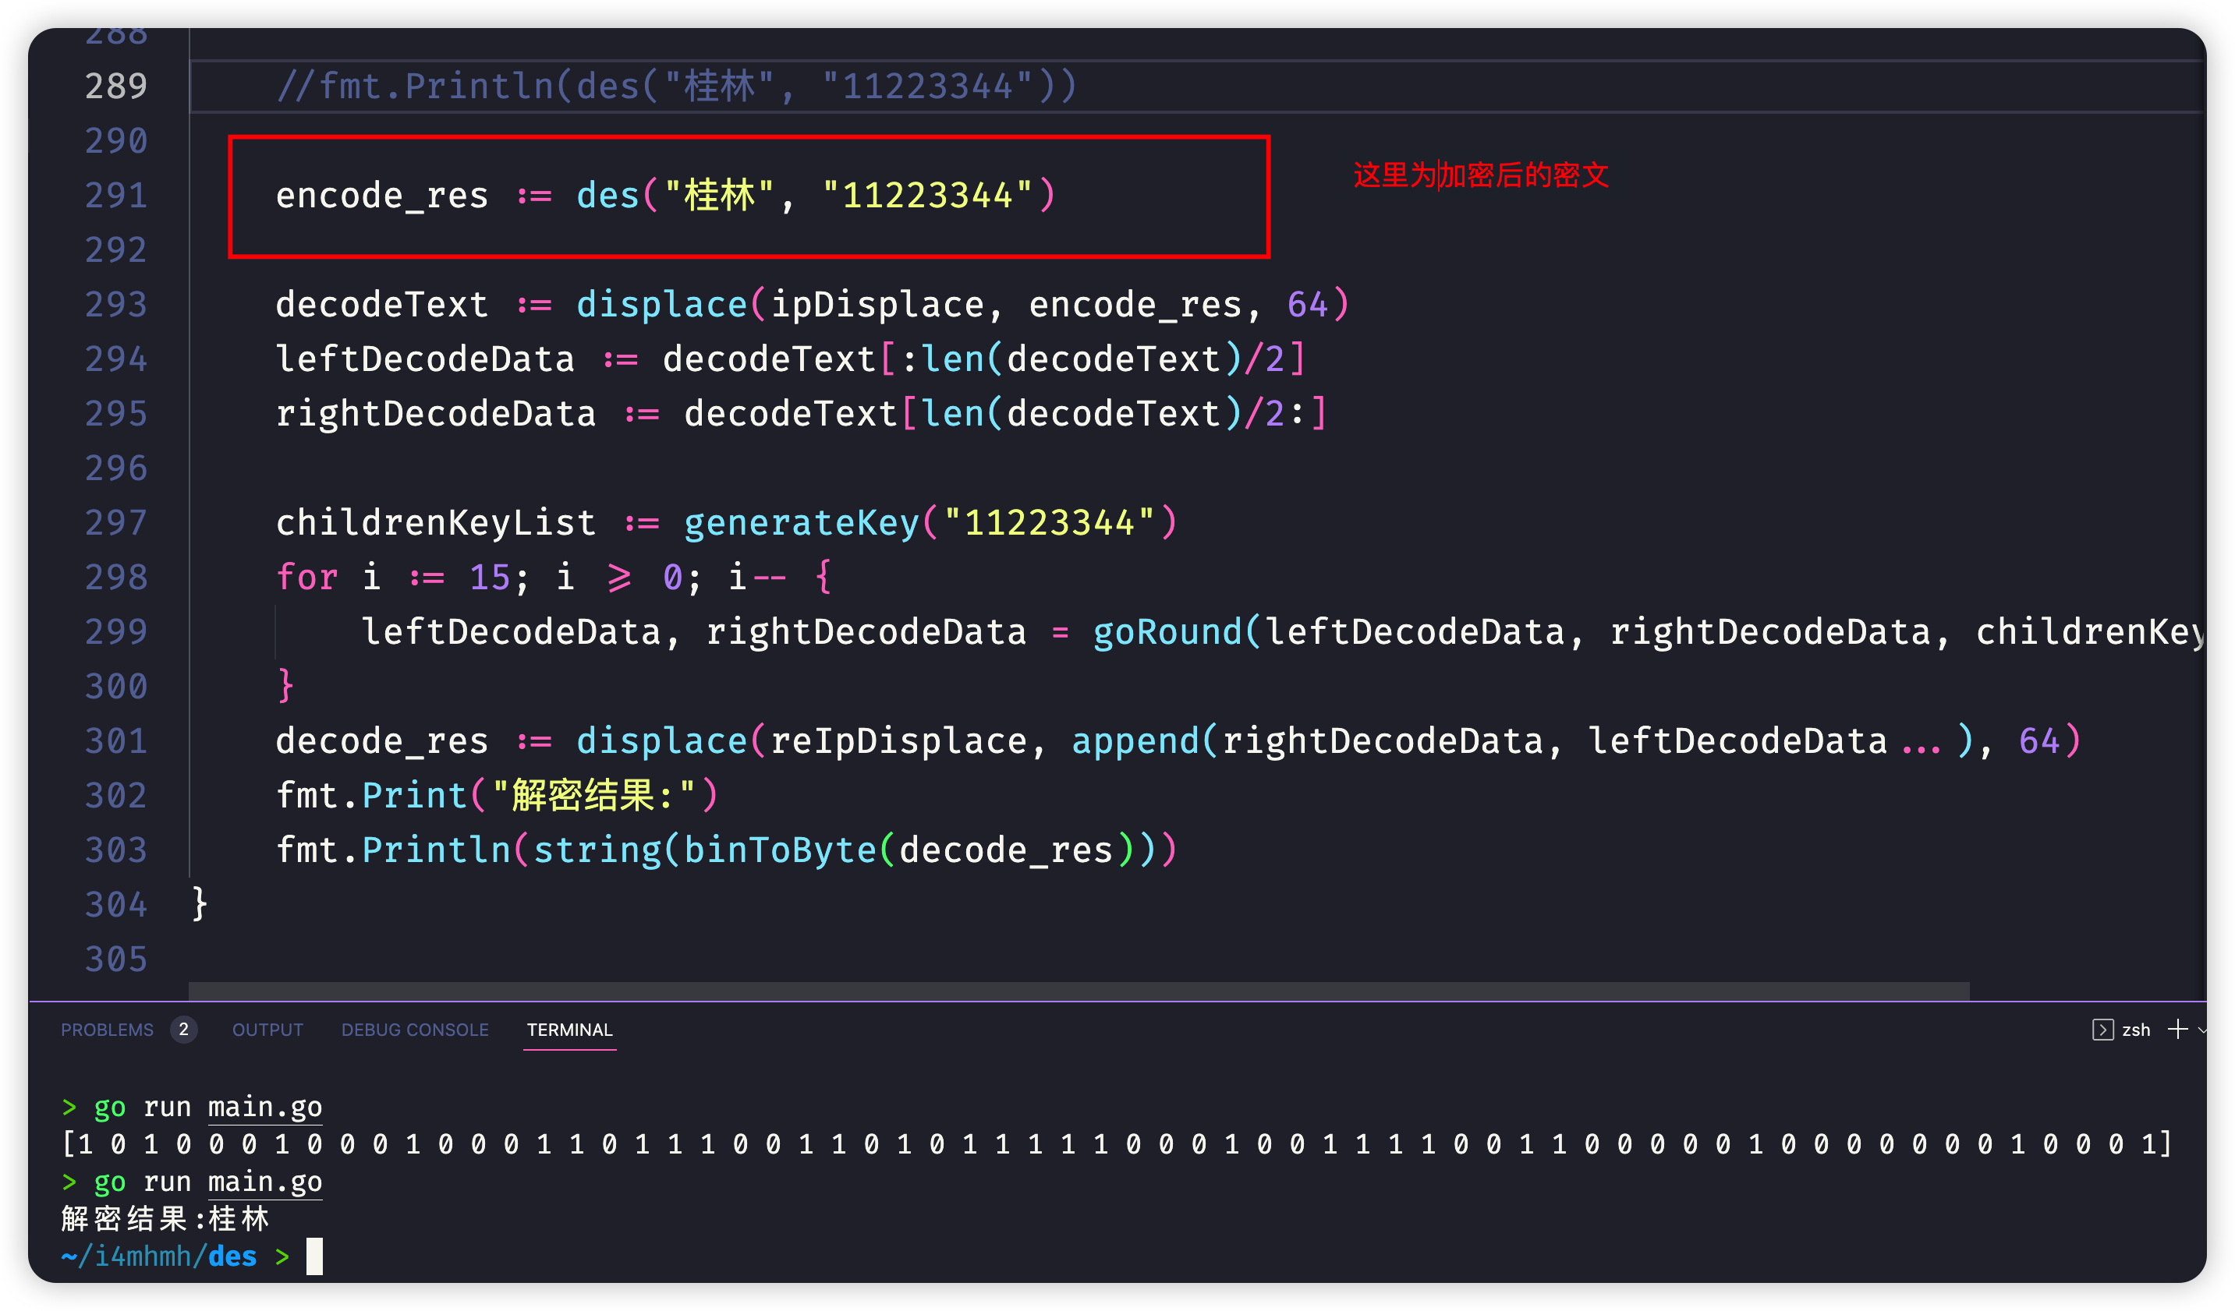Click leftDecodeData declaration on line 294
The image size is (2235, 1311).
425,359
